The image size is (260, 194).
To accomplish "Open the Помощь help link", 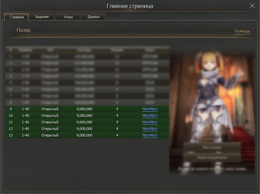I will (242, 31).
